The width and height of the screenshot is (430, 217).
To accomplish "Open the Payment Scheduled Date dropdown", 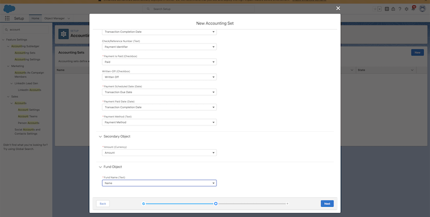I will 159,92.
